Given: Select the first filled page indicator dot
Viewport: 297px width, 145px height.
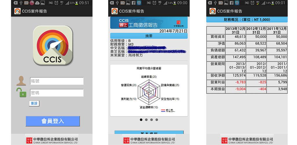Looking at the screenshot, I should [141, 120].
